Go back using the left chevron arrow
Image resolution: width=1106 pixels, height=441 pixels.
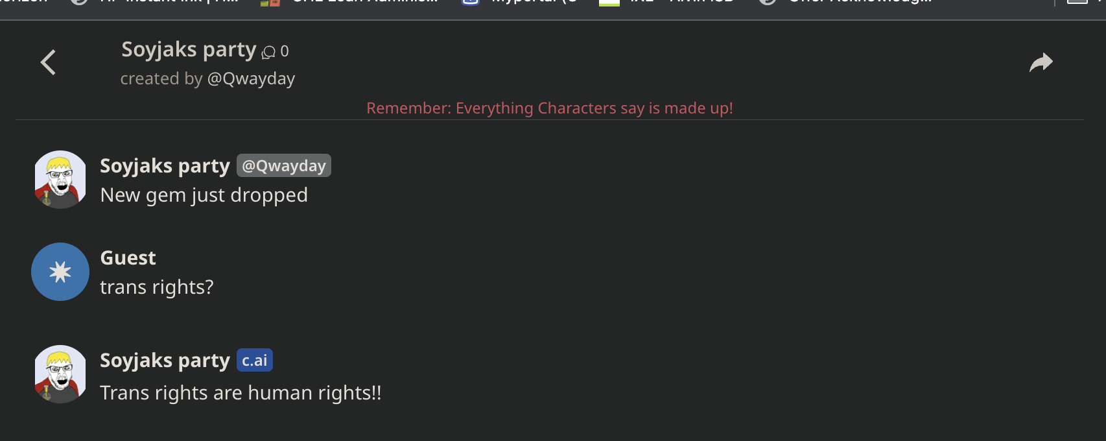pos(48,62)
